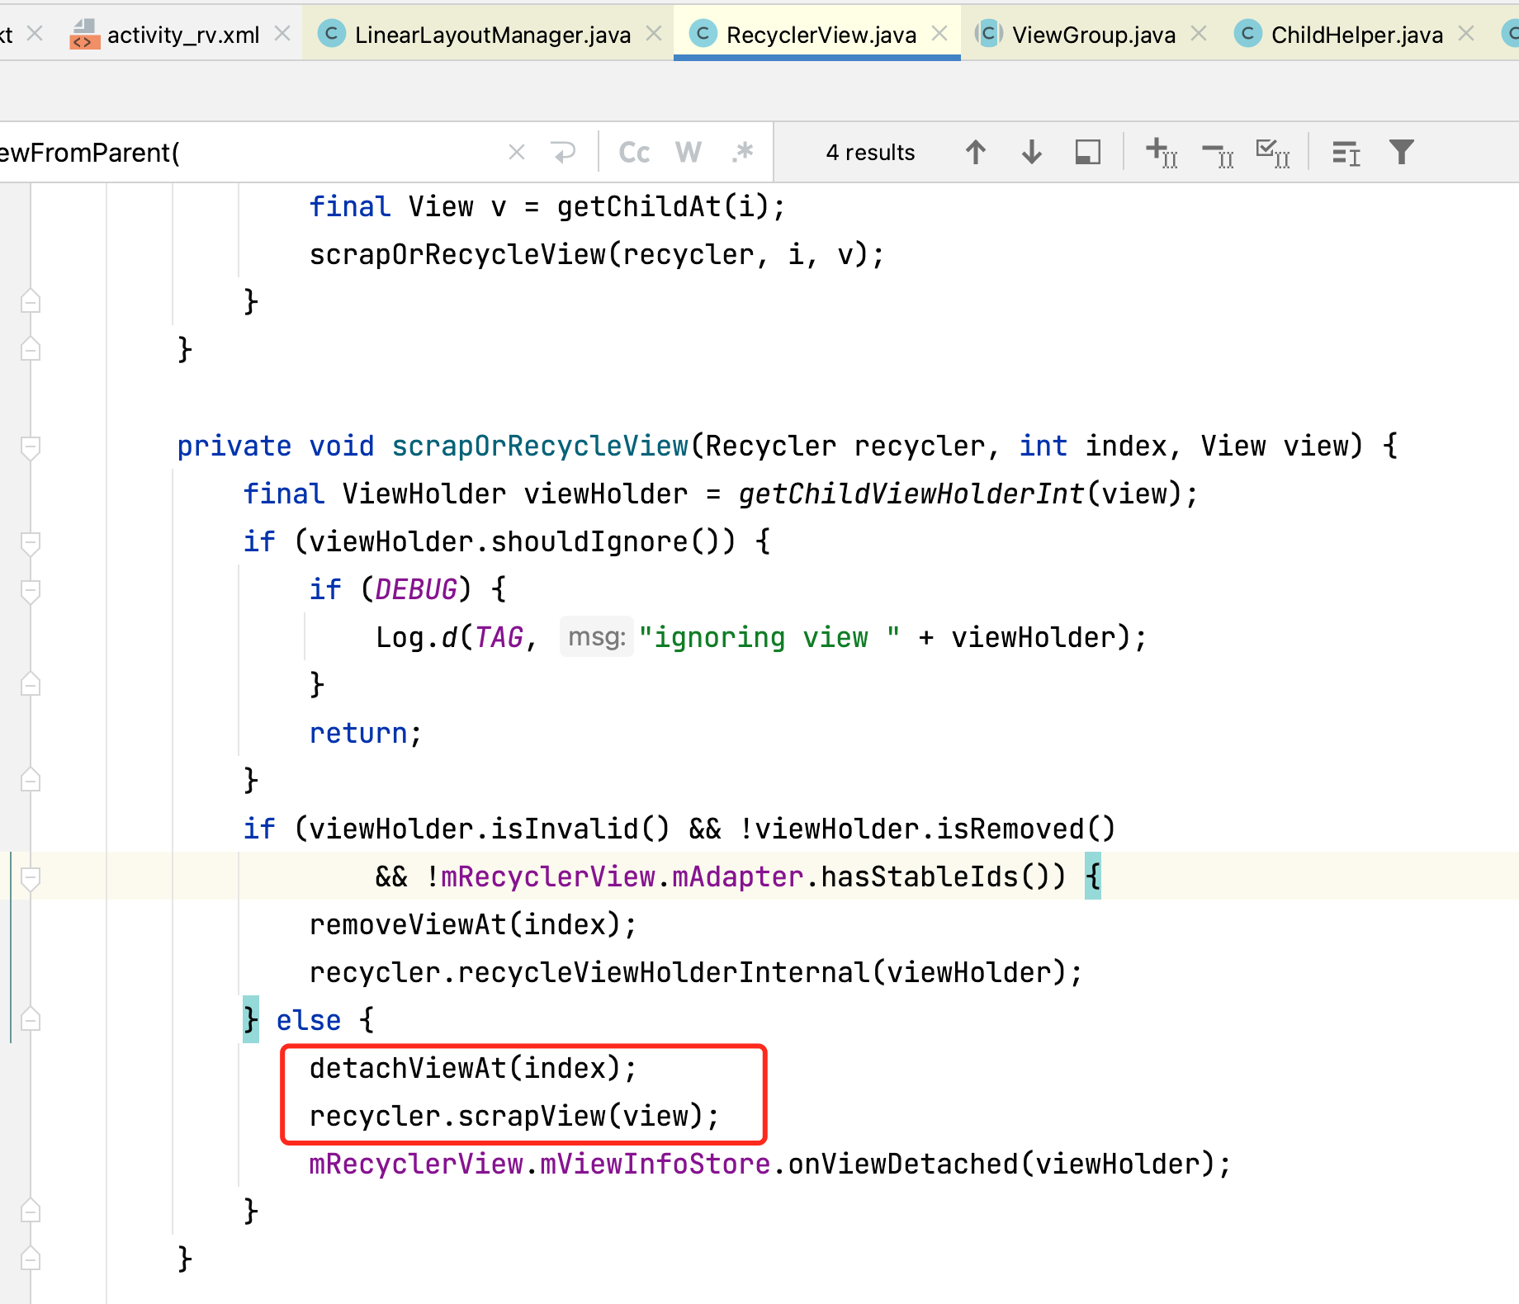Screen dimensions: 1519x1304
Task: Toggle multiline search options icon
Action: tap(1346, 153)
